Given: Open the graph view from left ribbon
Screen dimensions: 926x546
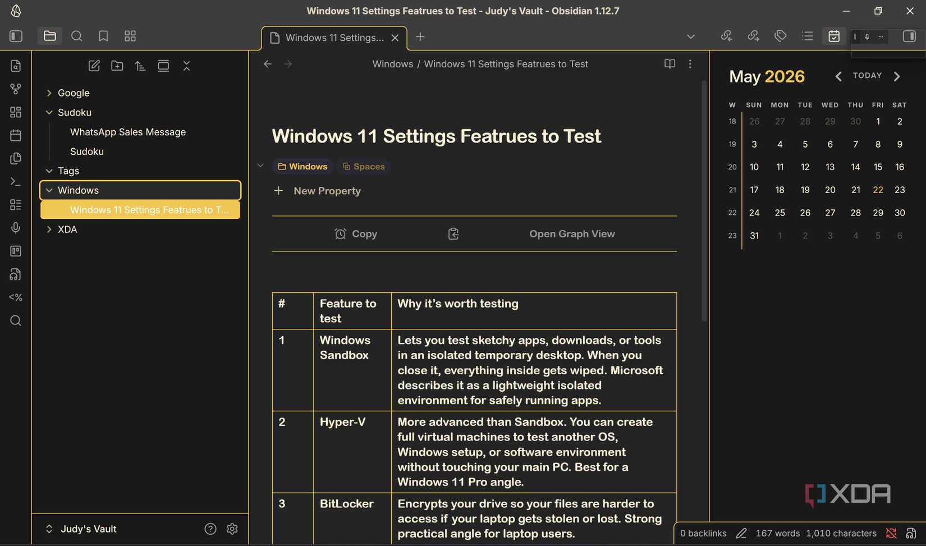Looking at the screenshot, I should 16,89.
